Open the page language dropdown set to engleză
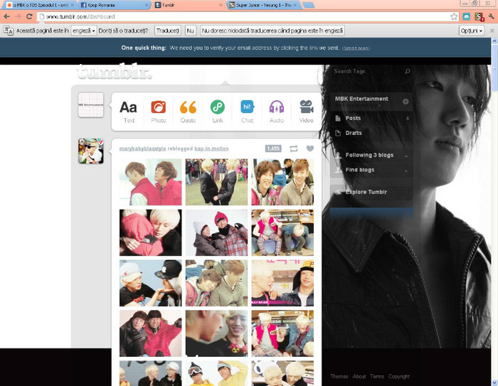Viewport: 498px width, 386px height. 84,31
